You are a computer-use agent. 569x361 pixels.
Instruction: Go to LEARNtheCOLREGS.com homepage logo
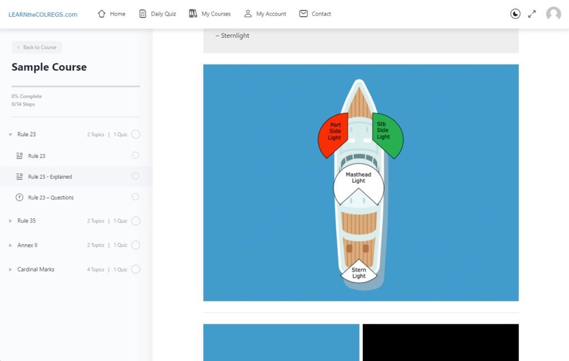(x=43, y=14)
